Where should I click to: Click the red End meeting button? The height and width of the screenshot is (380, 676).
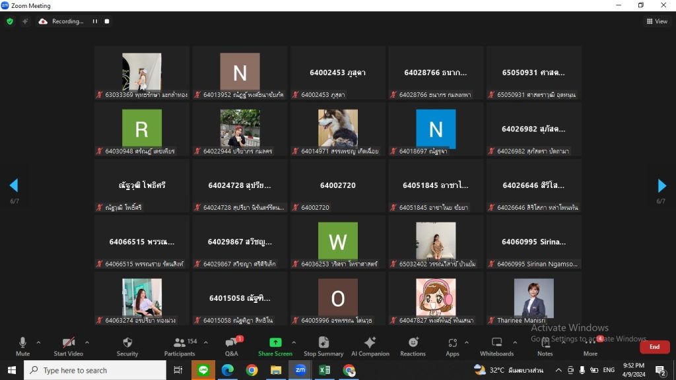[654, 347]
